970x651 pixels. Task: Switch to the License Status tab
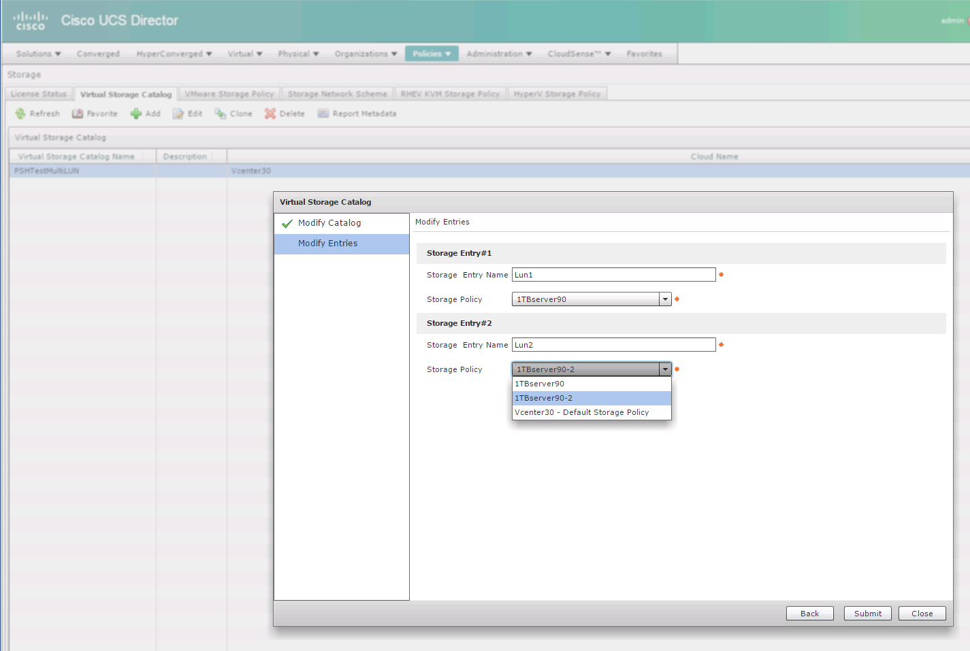pyautogui.click(x=39, y=94)
